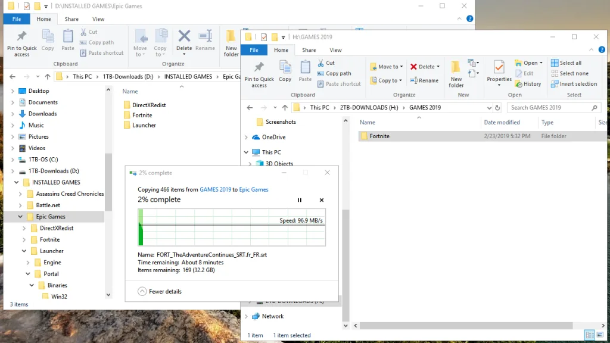Click Edit in GAMES 2019 ribbon
The width and height of the screenshot is (610, 343).
pyautogui.click(x=524, y=73)
